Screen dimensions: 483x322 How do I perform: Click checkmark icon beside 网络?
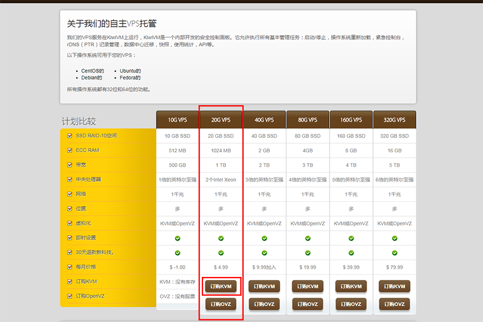pos(70,194)
